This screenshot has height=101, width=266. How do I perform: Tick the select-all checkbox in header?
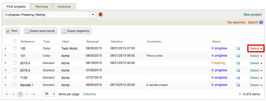tap(15, 41)
